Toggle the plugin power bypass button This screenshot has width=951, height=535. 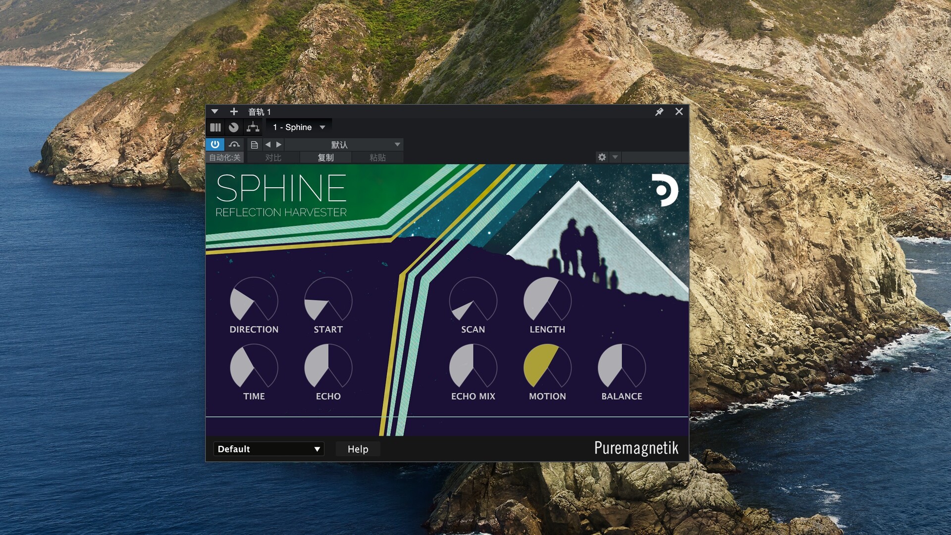coord(215,145)
